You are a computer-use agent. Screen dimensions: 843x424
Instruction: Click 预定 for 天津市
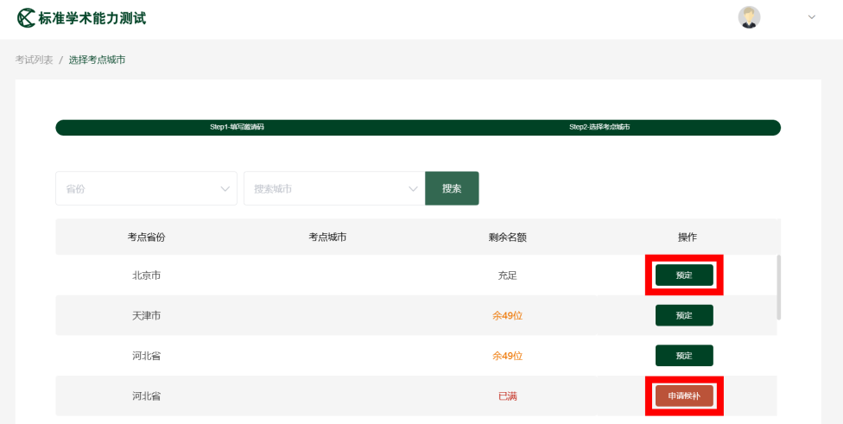coord(684,315)
